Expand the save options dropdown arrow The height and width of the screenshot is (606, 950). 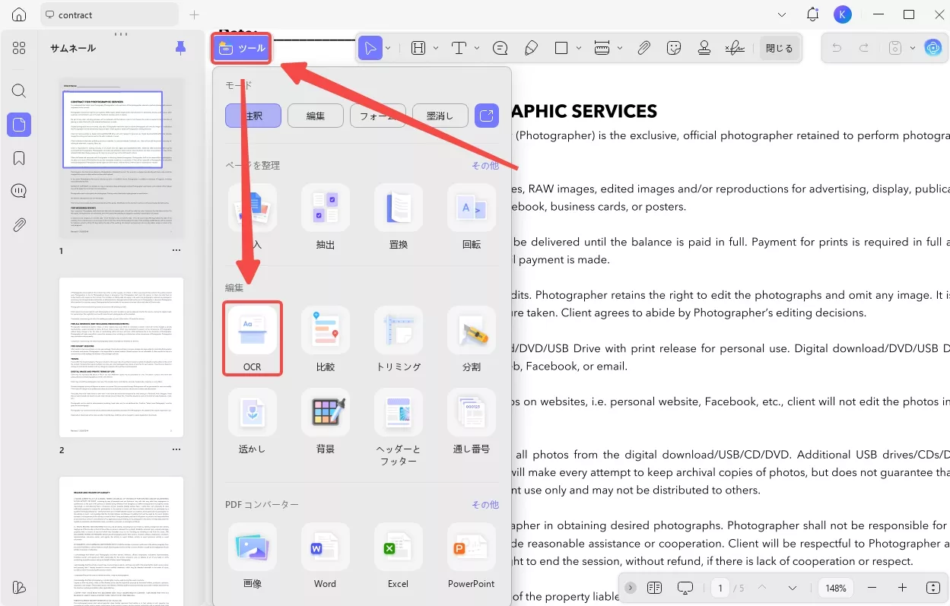coord(913,48)
